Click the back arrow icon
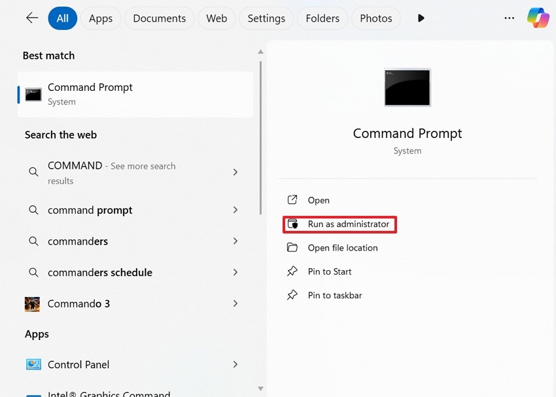This screenshot has height=397, width=556. [32, 18]
